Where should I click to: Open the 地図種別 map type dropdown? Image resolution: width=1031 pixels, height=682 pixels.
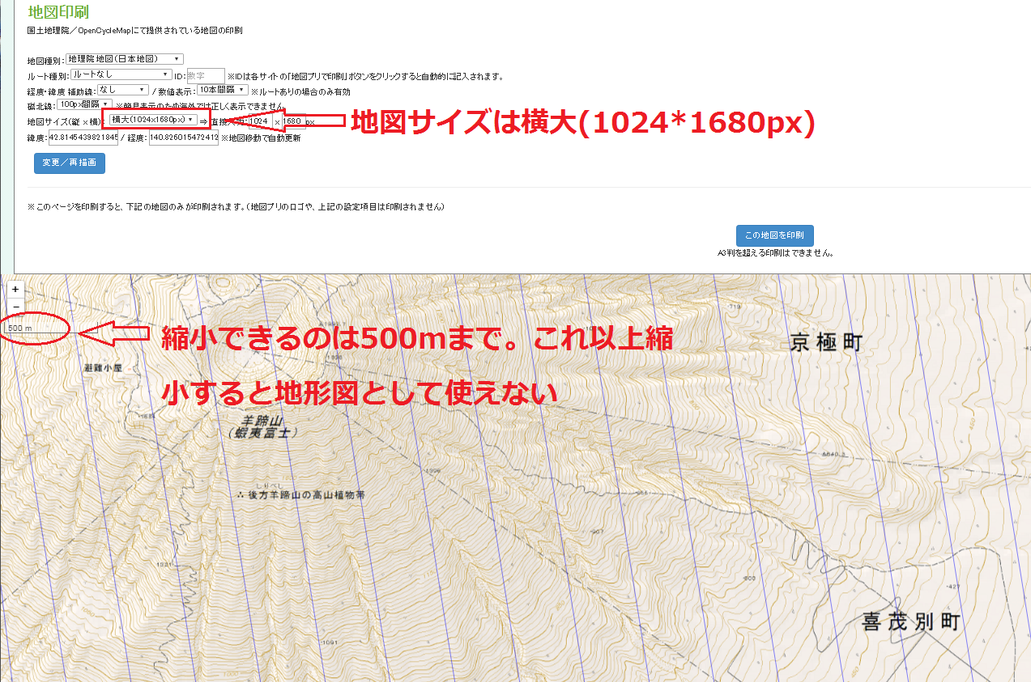click(125, 59)
